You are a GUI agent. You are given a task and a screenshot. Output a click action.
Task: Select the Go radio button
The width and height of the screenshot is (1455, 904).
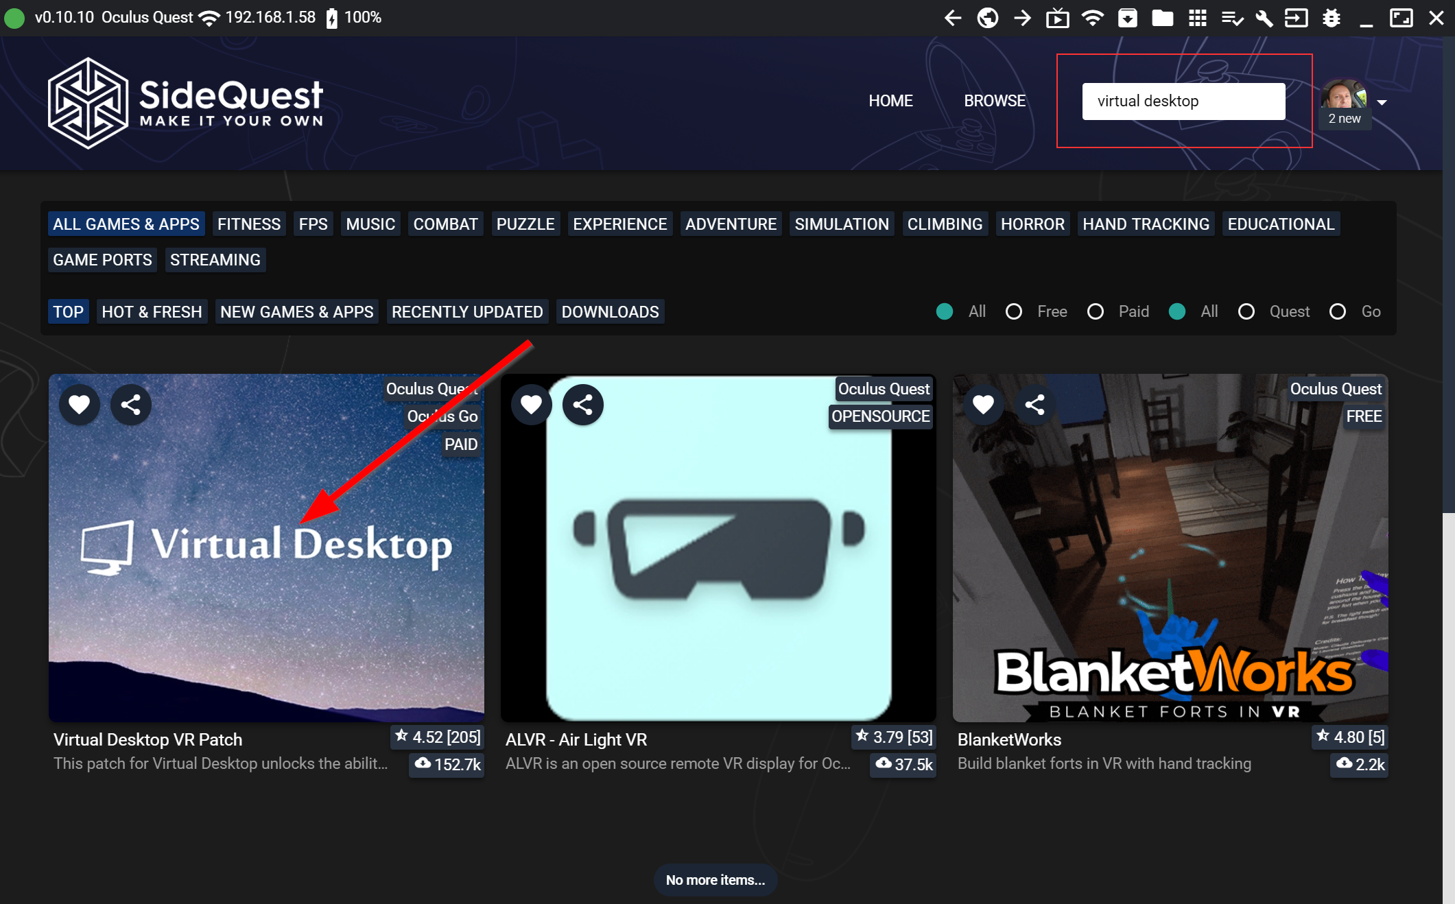(x=1338, y=311)
